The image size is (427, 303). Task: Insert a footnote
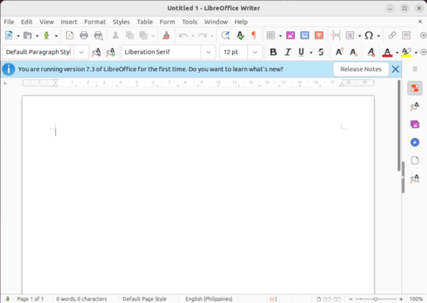406,36
